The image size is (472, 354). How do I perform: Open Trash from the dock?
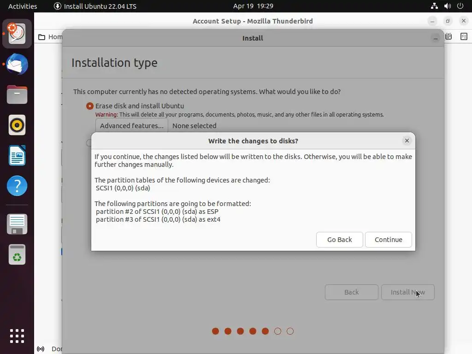[17, 254]
